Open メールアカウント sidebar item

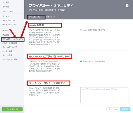click(x=9, y=21)
